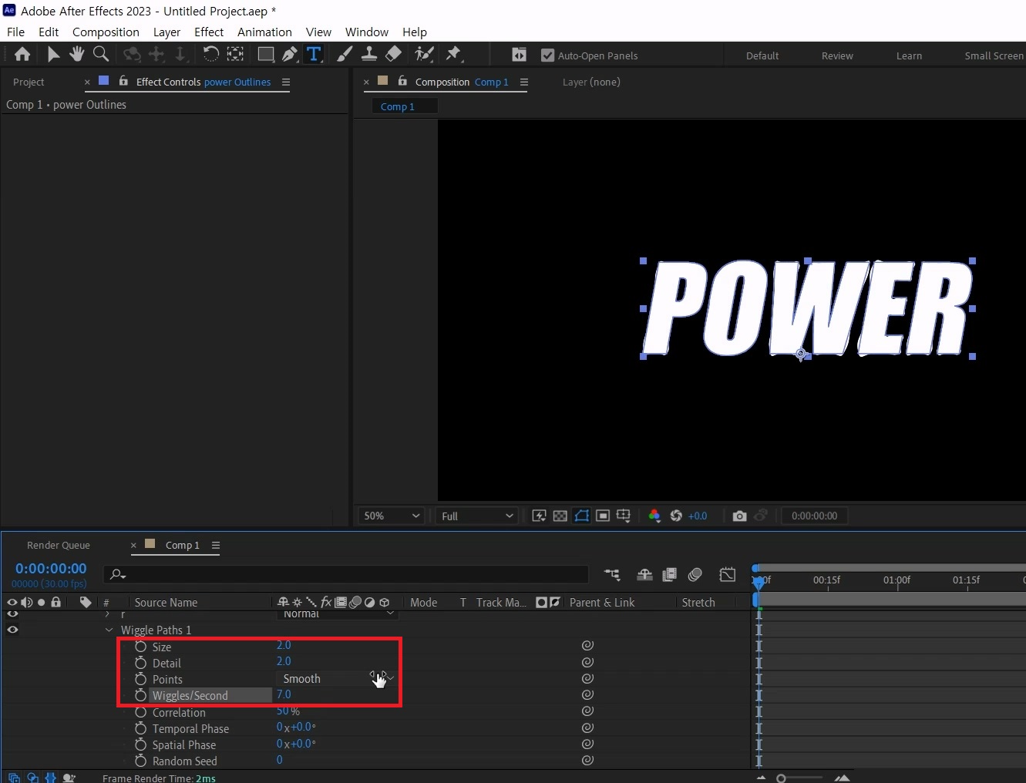The width and height of the screenshot is (1026, 783).
Task: Select the Zoom magnifier tool
Action: coord(100,55)
